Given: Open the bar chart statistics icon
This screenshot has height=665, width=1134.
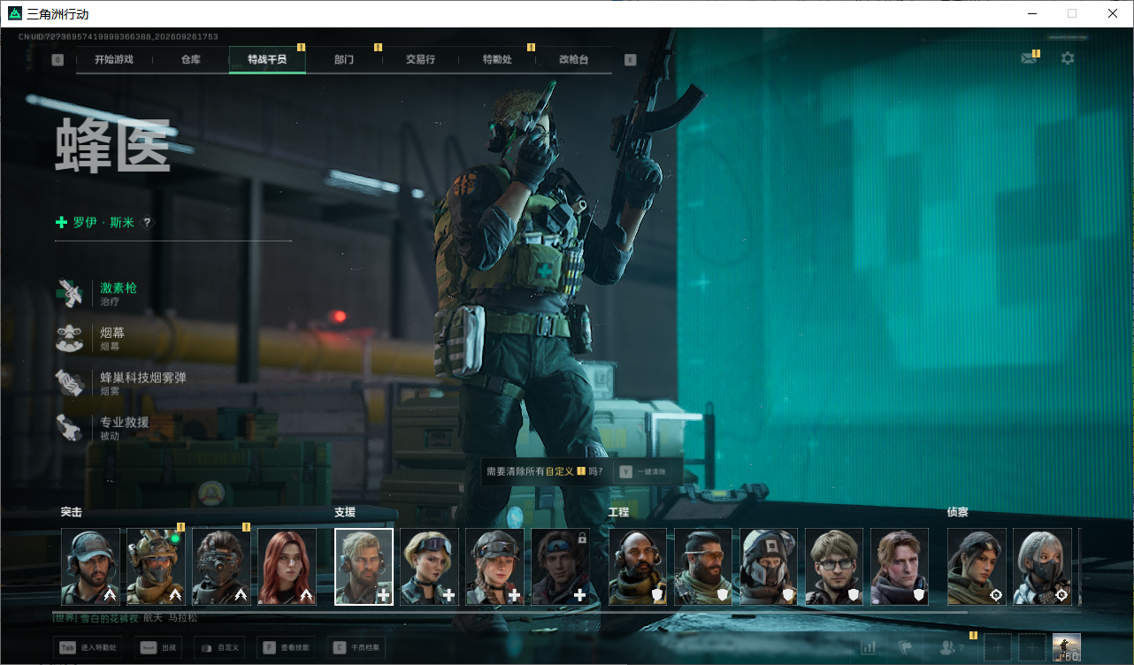Looking at the screenshot, I should tap(869, 648).
